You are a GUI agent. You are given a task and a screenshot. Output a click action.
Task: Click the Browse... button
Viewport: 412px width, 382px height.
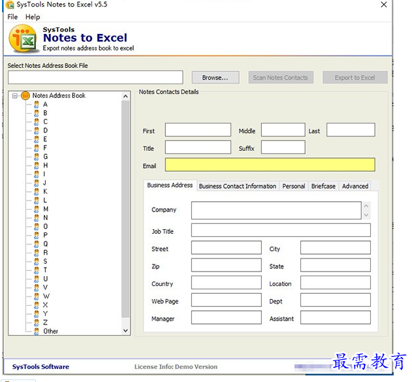point(215,78)
